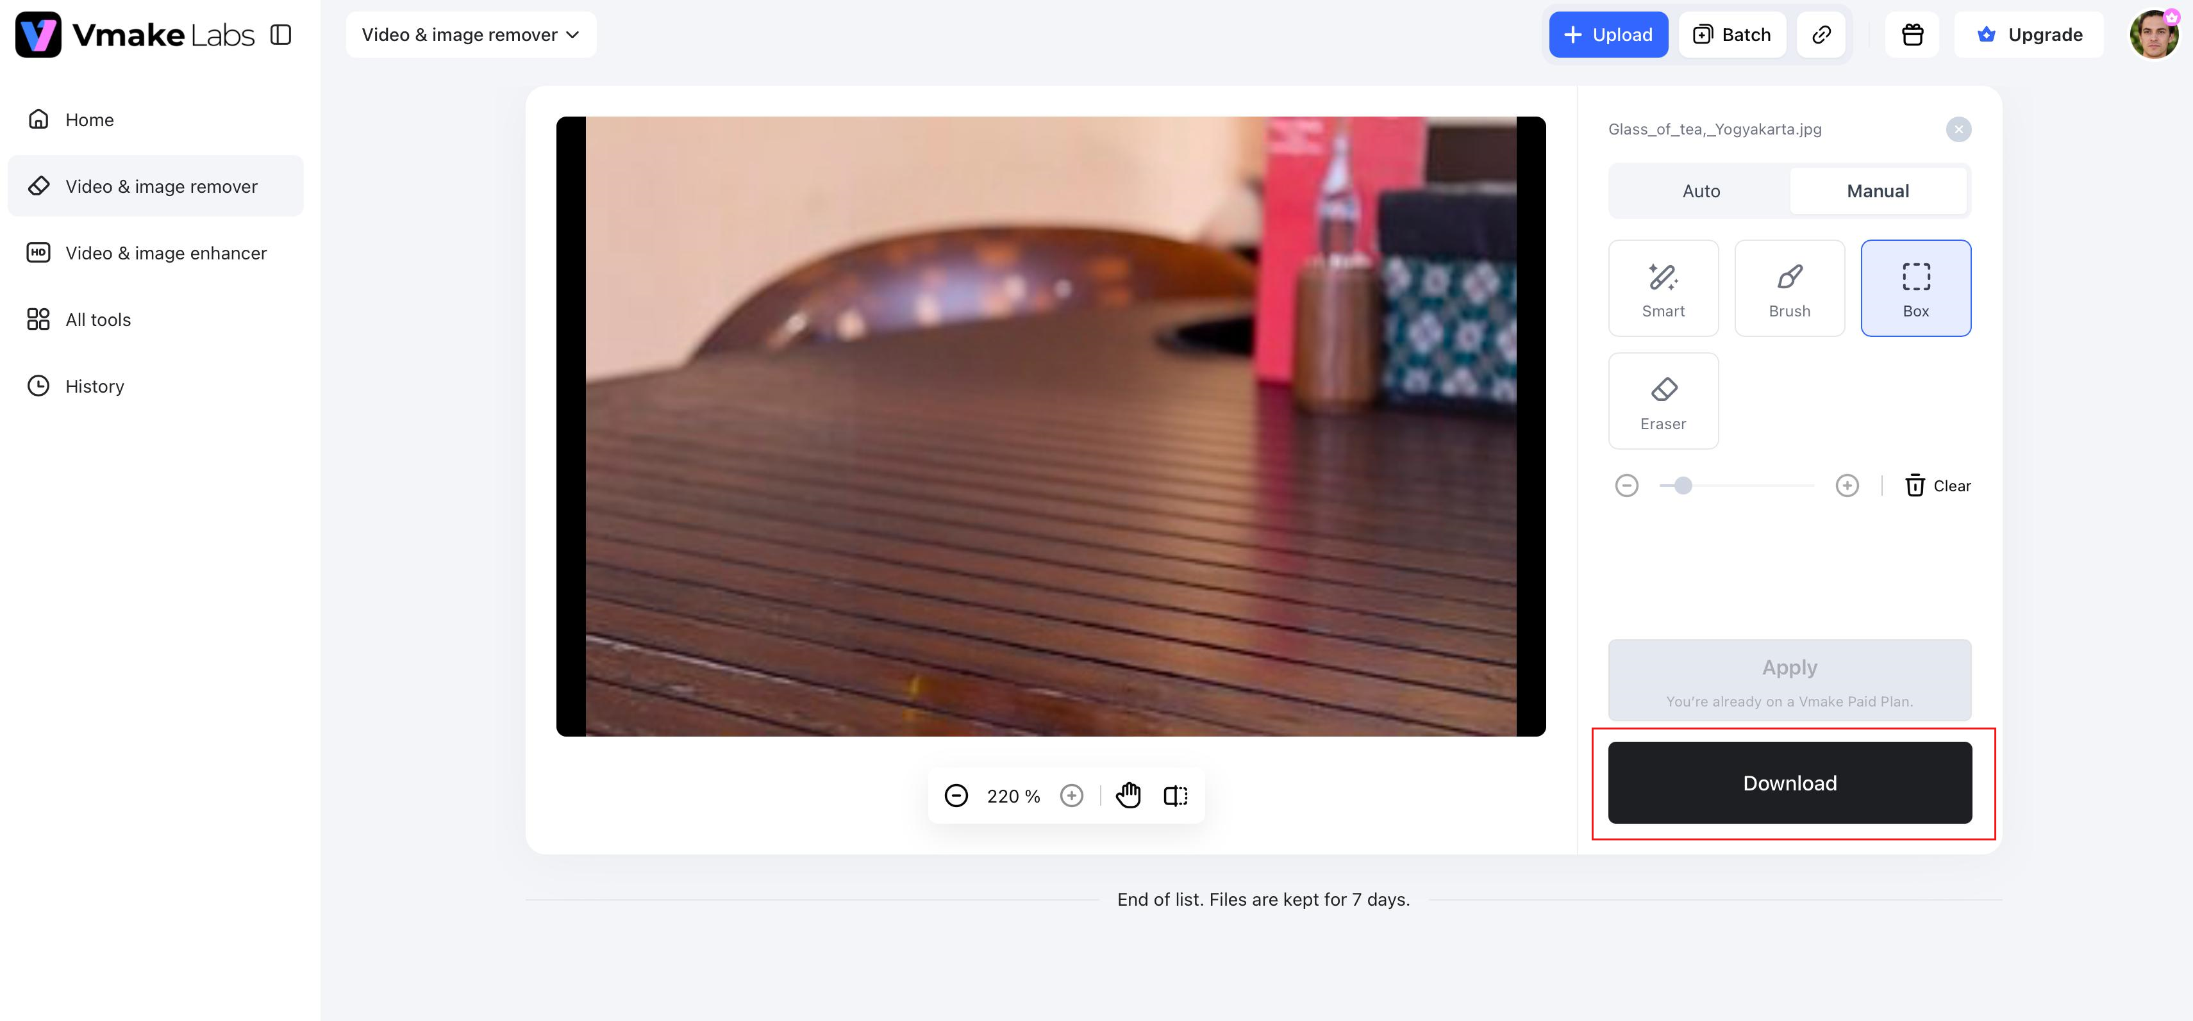Viewport: 2193px width, 1021px height.
Task: Enable the hand pan tool
Action: click(1128, 796)
